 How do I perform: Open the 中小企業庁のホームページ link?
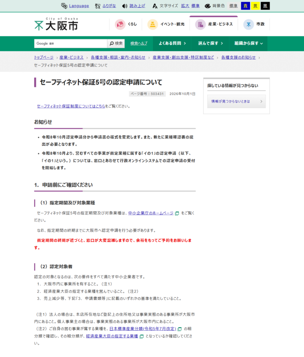pos(151,213)
